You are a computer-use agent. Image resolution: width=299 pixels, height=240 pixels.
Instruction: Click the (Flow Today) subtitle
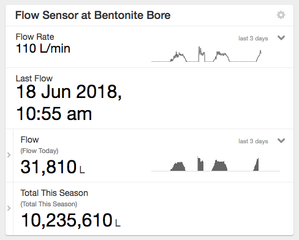click(39, 151)
